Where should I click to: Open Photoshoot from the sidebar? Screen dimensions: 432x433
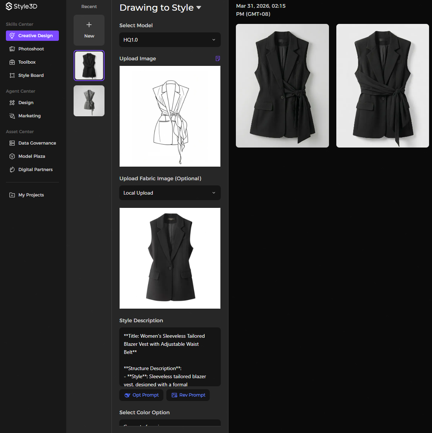click(x=31, y=49)
